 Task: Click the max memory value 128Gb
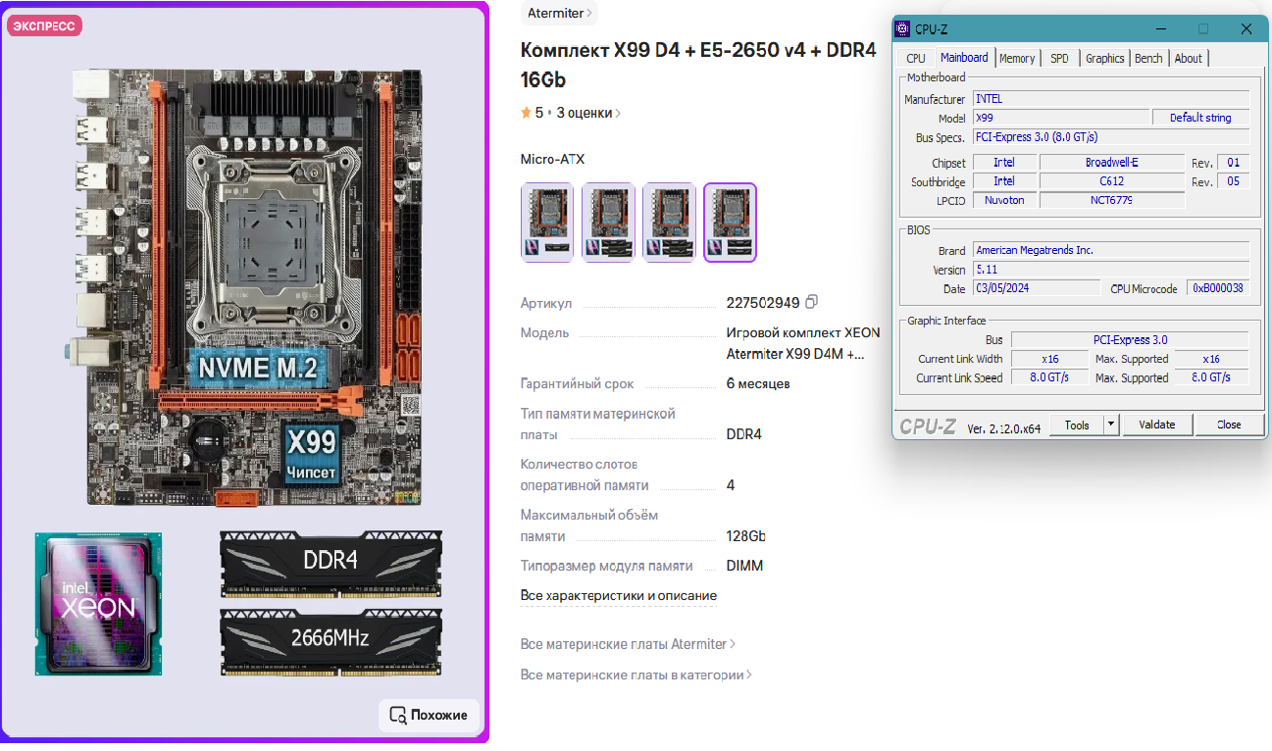(x=745, y=536)
